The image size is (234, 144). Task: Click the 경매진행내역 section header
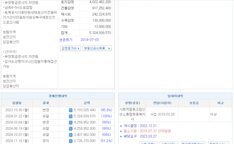click(58, 96)
